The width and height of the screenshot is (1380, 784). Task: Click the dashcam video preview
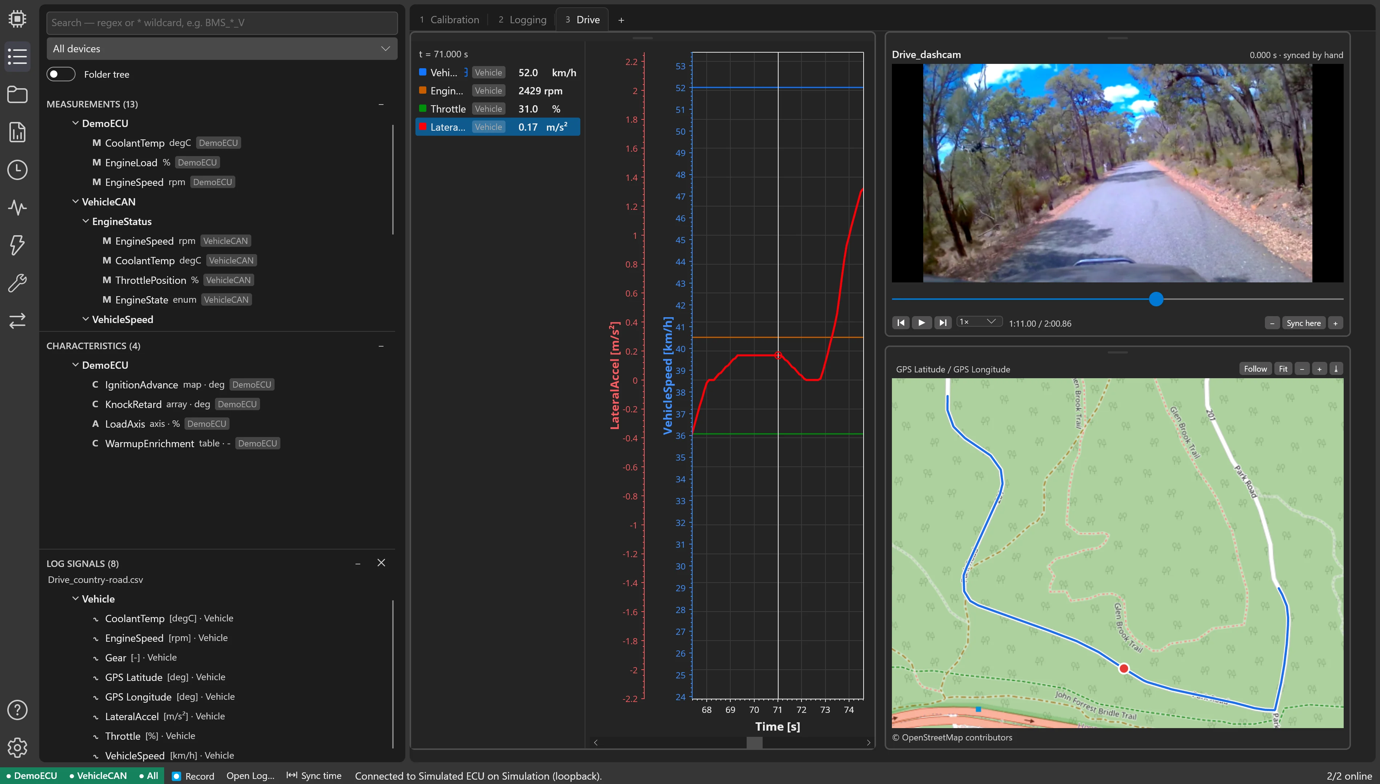(x=1117, y=173)
